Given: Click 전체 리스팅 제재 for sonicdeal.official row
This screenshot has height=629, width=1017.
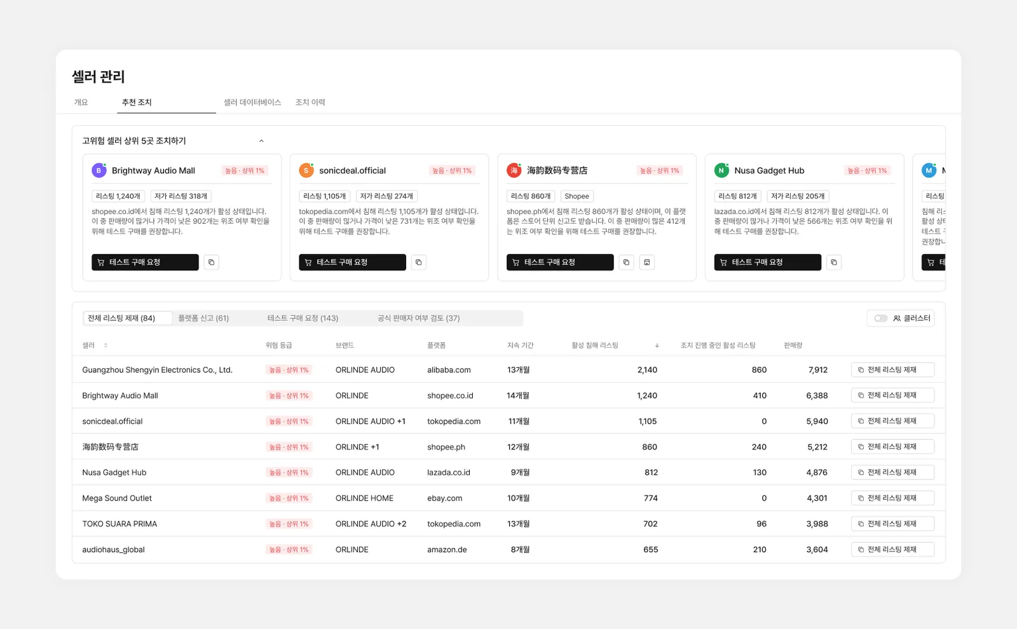Looking at the screenshot, I should point(892,421).
